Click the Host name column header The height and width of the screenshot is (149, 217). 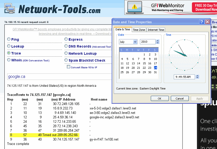99,99
